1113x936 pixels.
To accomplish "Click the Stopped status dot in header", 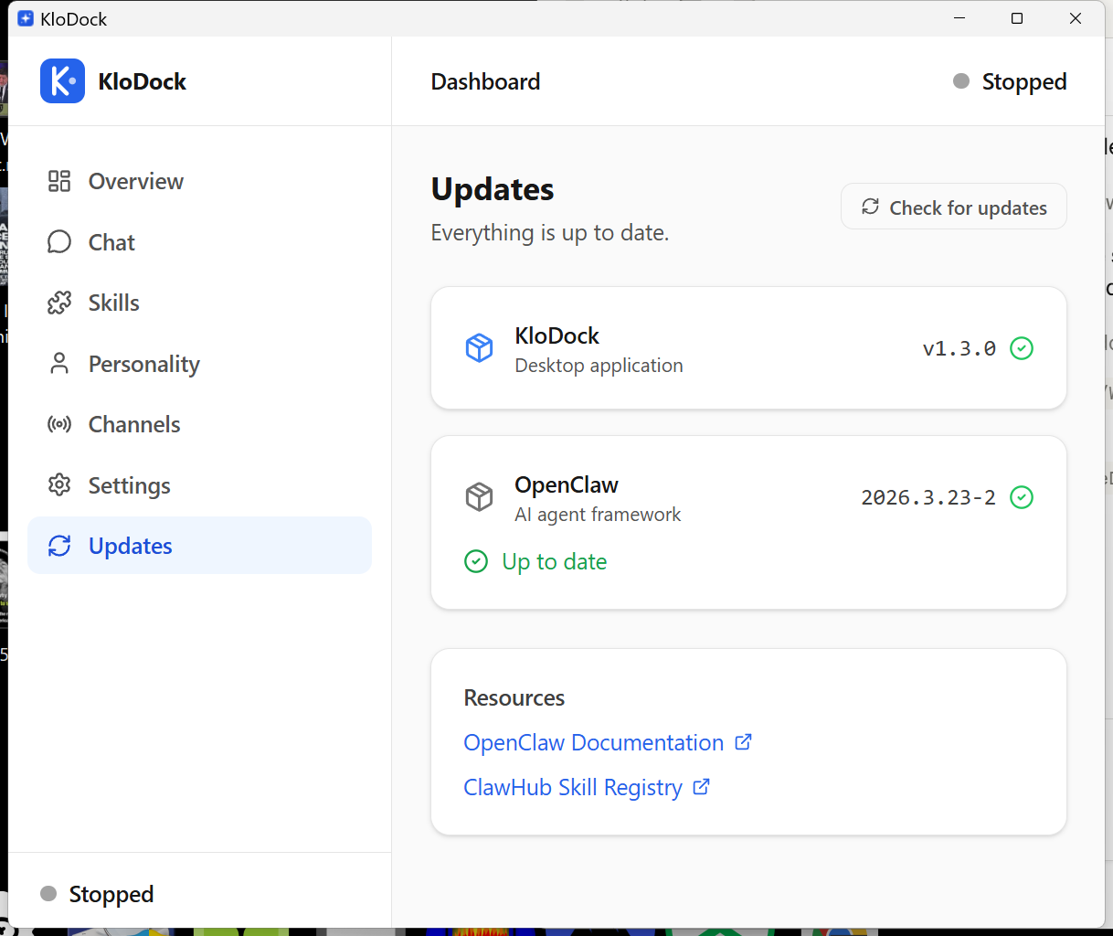I will coord(960,81).
